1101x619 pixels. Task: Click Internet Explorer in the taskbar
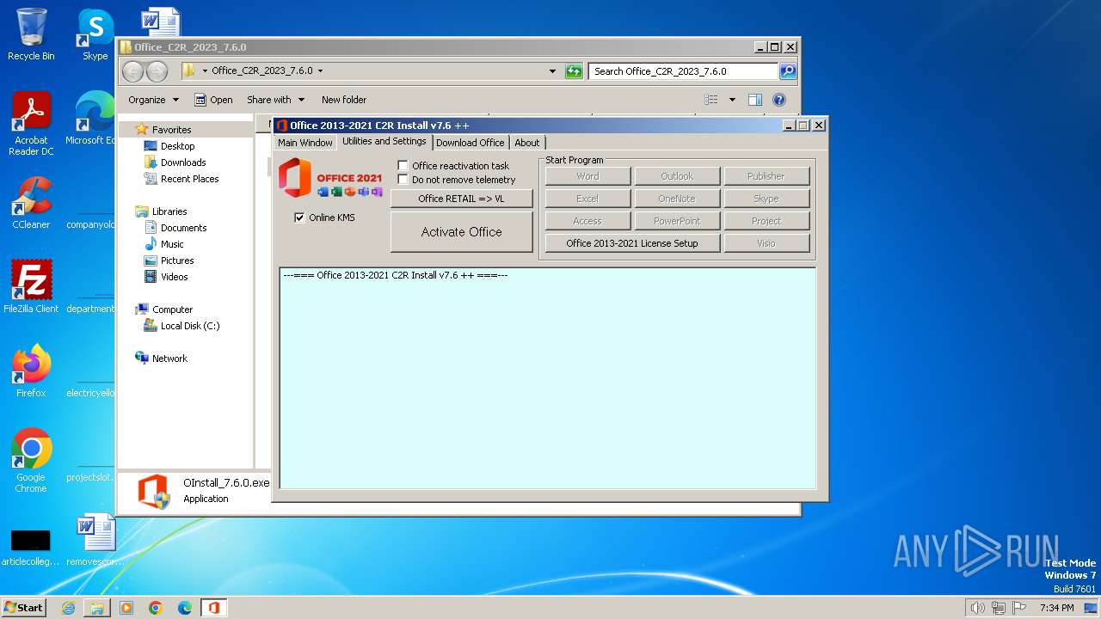click(x=68, y=608)
